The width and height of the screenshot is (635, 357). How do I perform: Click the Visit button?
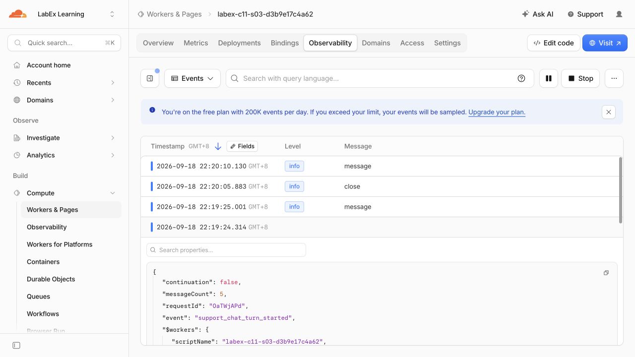point(605,43)
